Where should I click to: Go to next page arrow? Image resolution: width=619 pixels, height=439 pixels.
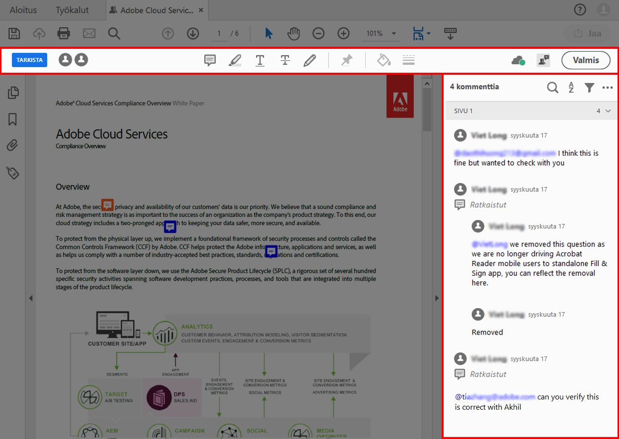tap(193, 33)
